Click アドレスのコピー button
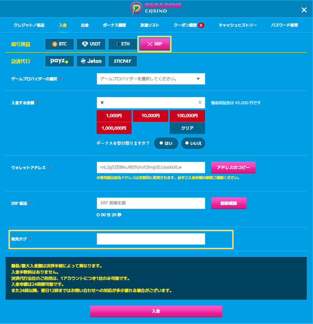The width and height of the screenshot is (313, 324). point(233,168)
